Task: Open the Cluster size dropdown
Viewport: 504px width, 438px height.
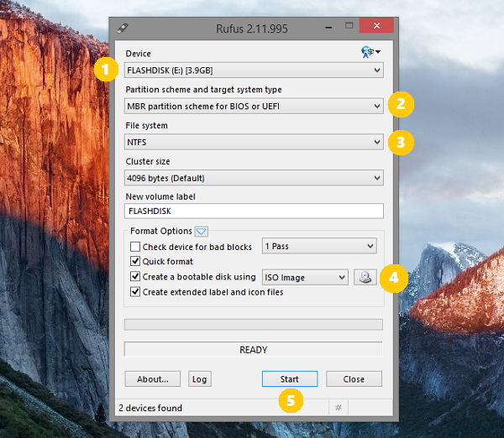Action: [254, 178]
